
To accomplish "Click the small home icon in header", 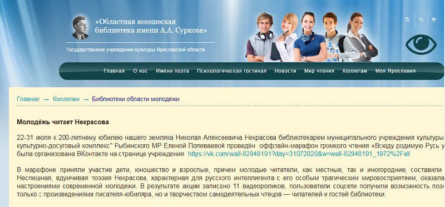I will coord(407,19).
